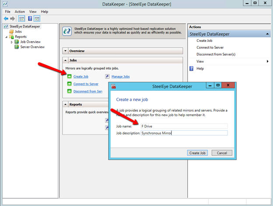This screenshot has height=206, width=273.
Task: Click green Create Job arrow icon
Action: coord(70,76)
